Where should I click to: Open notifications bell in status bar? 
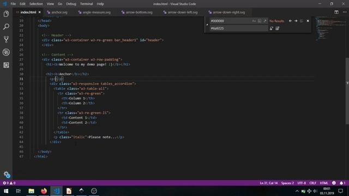click(x=342, y=183)
